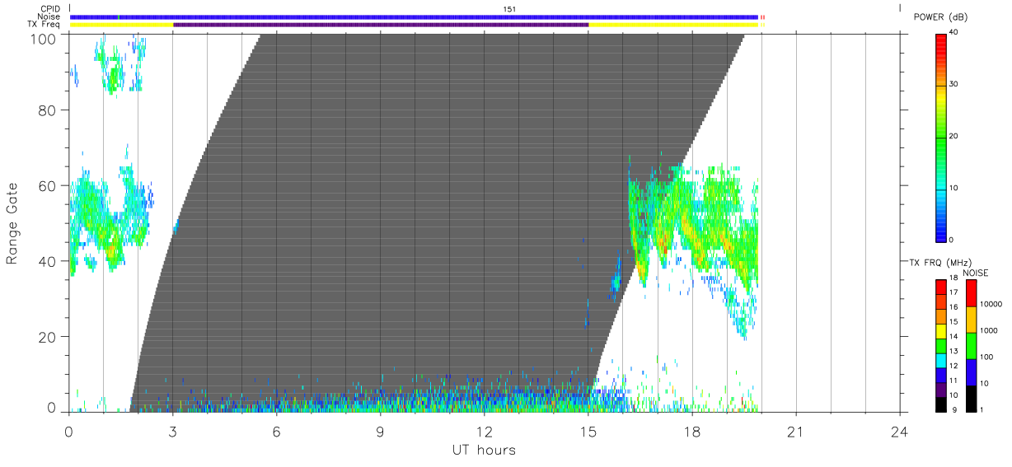This screenshot has height=467, width=1012.
Task: Click TX FRQ legend tick 13
Action: 953,352
